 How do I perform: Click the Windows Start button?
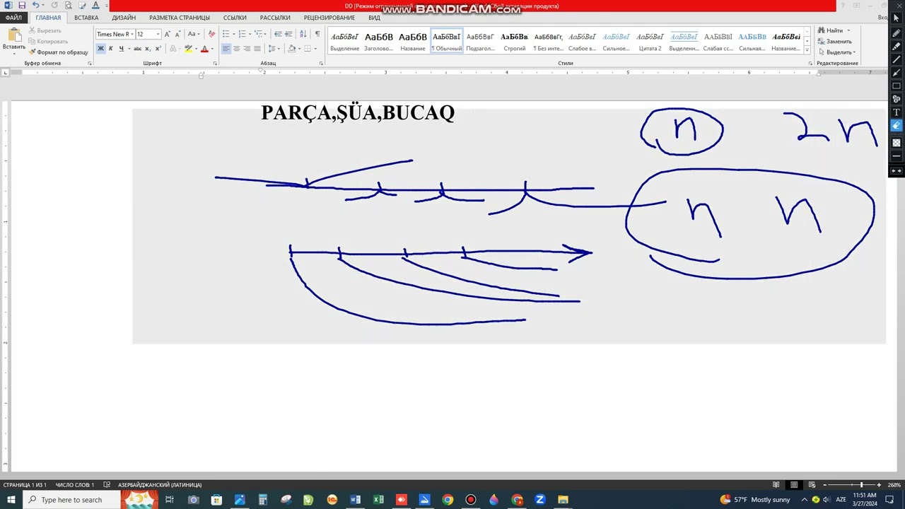coord(11,500)
